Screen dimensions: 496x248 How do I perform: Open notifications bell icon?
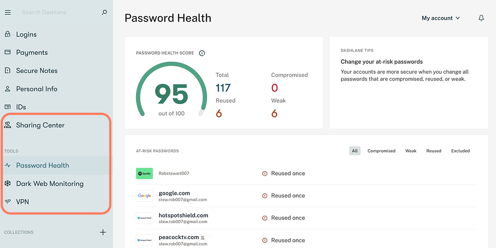click(481, 18)
